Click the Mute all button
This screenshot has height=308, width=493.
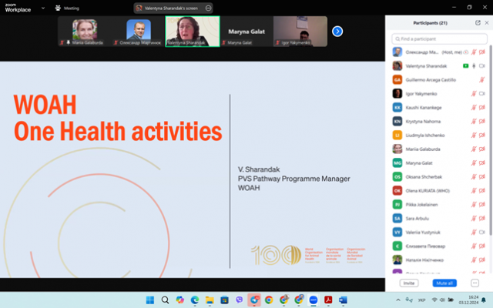click(444, 283)
